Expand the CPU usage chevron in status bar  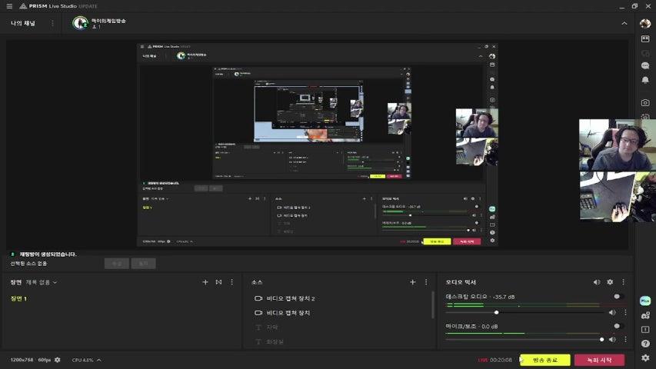(98, 360)
